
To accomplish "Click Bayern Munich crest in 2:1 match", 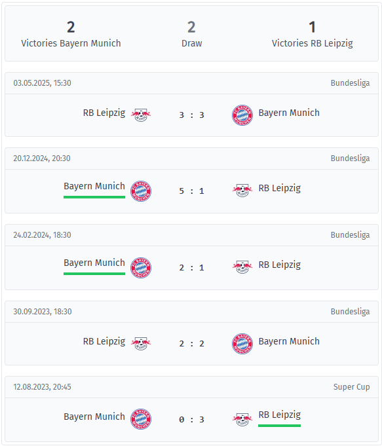I will point(141,268).
